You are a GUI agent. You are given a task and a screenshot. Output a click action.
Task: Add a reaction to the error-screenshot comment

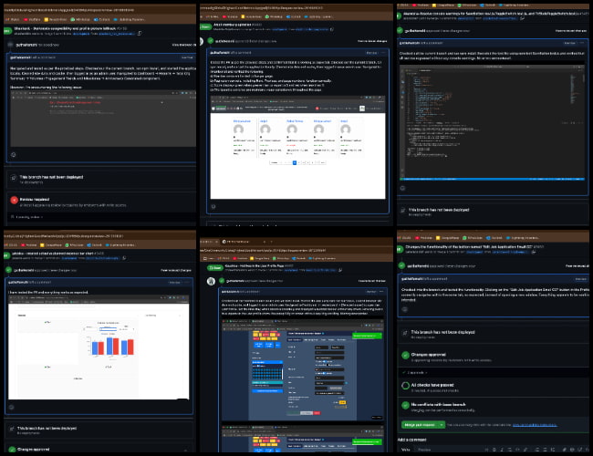point(14,155)
